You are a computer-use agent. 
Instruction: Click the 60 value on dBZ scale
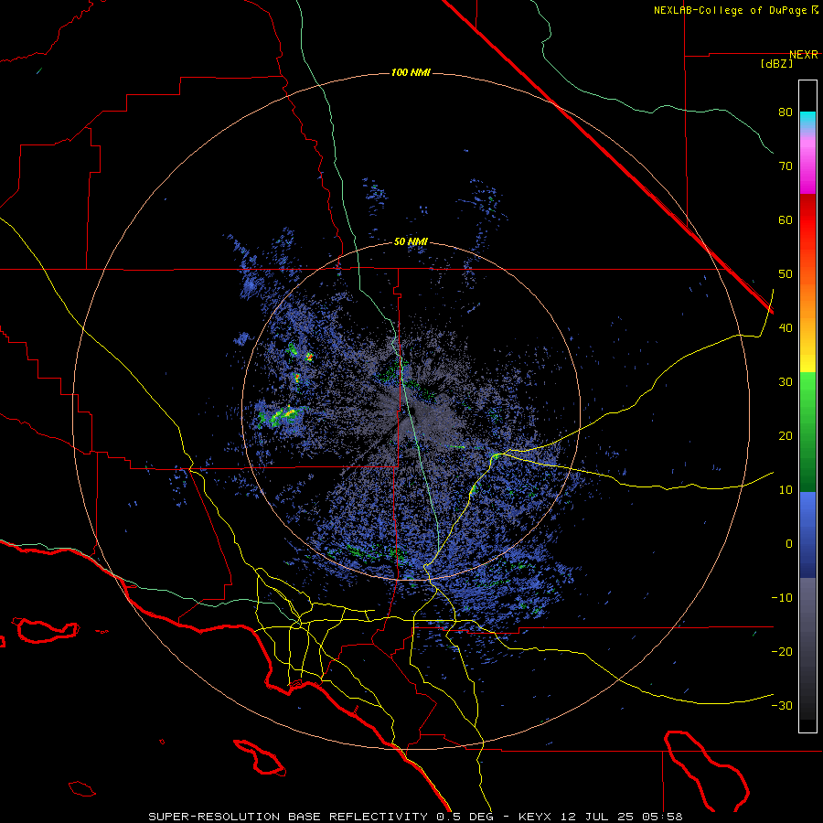(786, 220)
